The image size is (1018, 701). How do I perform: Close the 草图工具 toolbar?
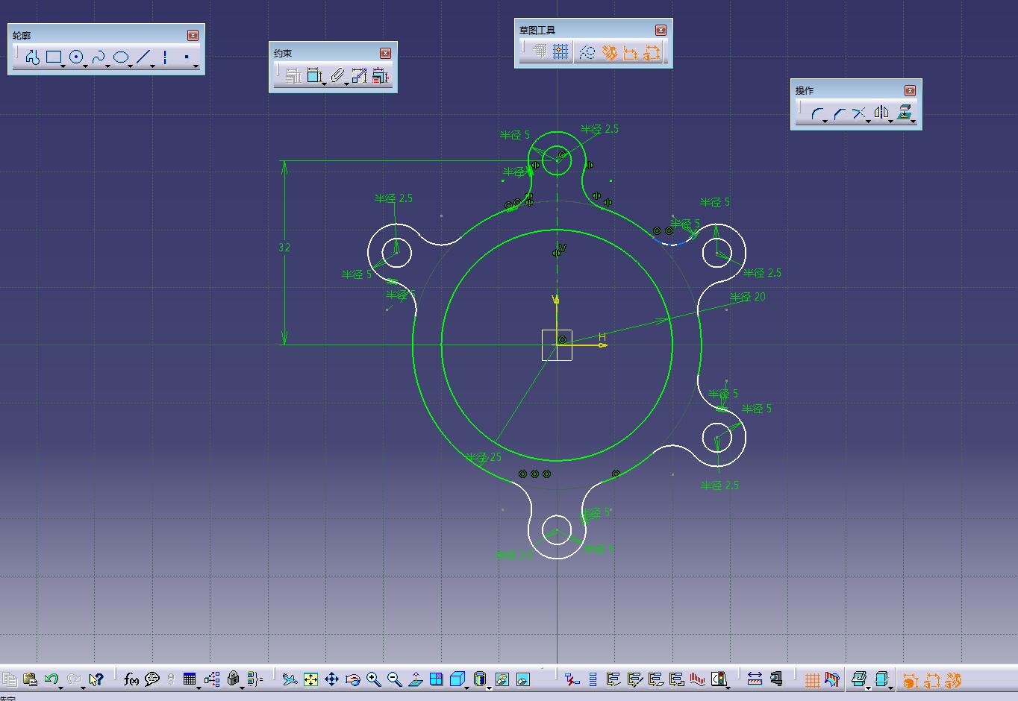661,30
